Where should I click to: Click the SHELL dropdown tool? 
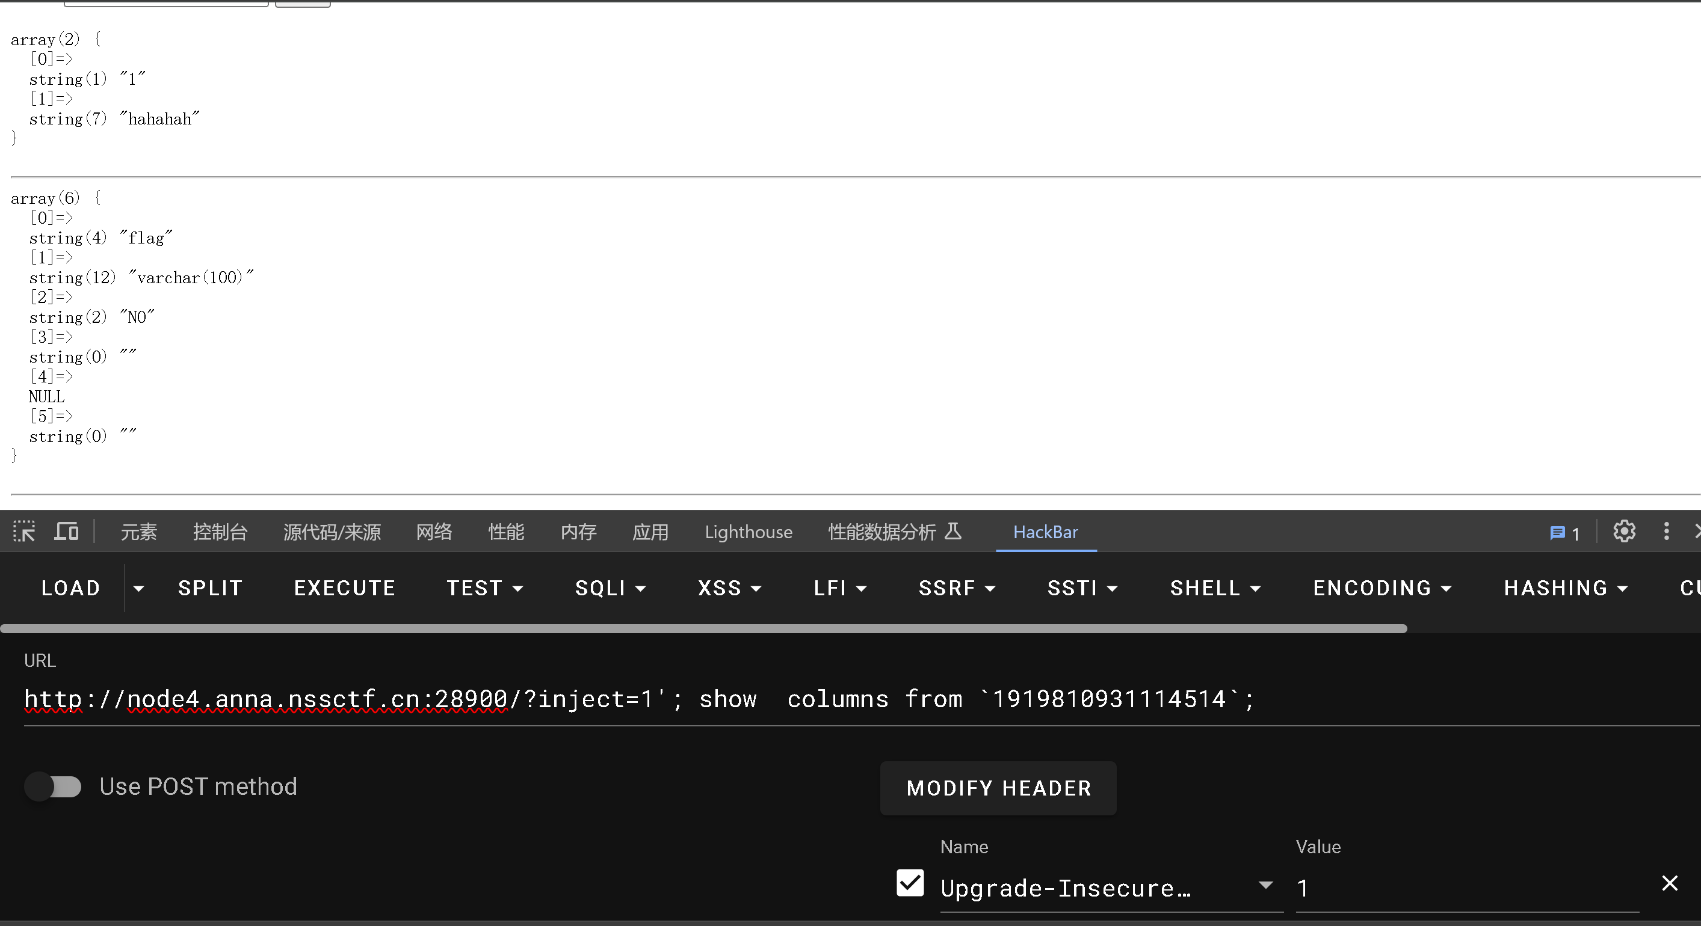tap(1214, 587)
